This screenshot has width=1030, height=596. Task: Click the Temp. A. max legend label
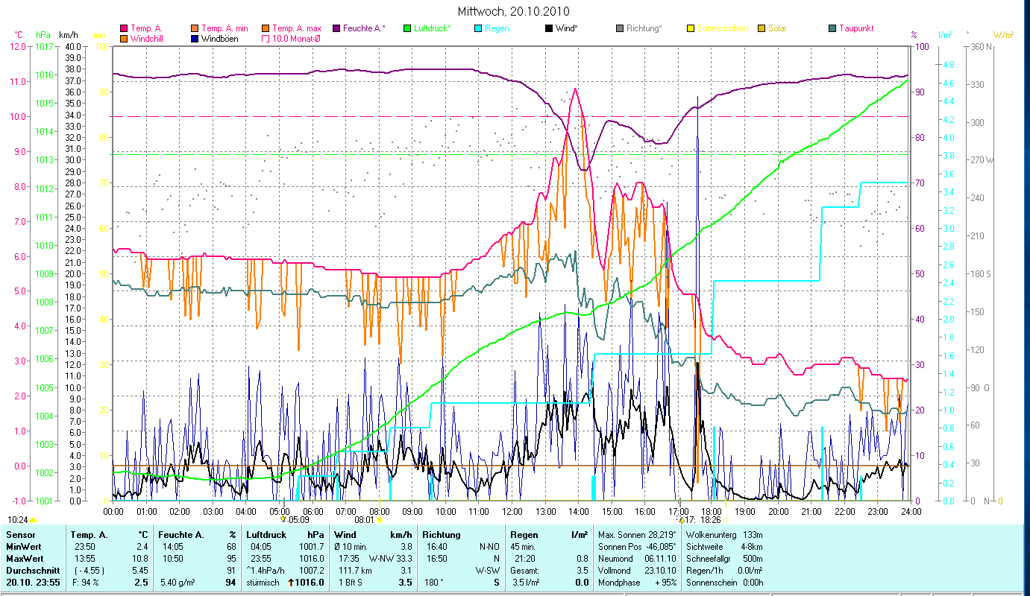[x=297, y=28]
